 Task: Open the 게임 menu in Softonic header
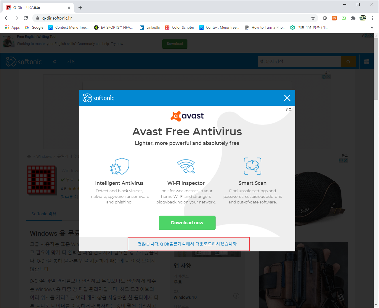(72, 62)
